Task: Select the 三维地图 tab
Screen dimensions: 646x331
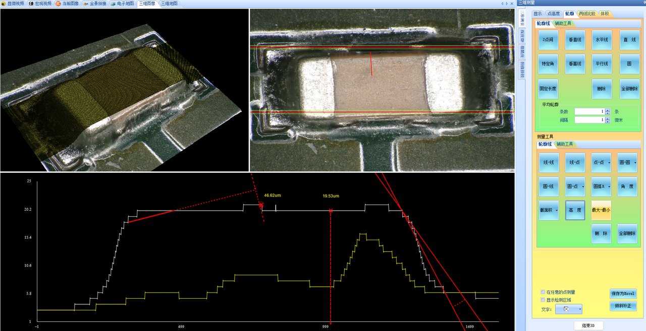Action: (169, 4)
